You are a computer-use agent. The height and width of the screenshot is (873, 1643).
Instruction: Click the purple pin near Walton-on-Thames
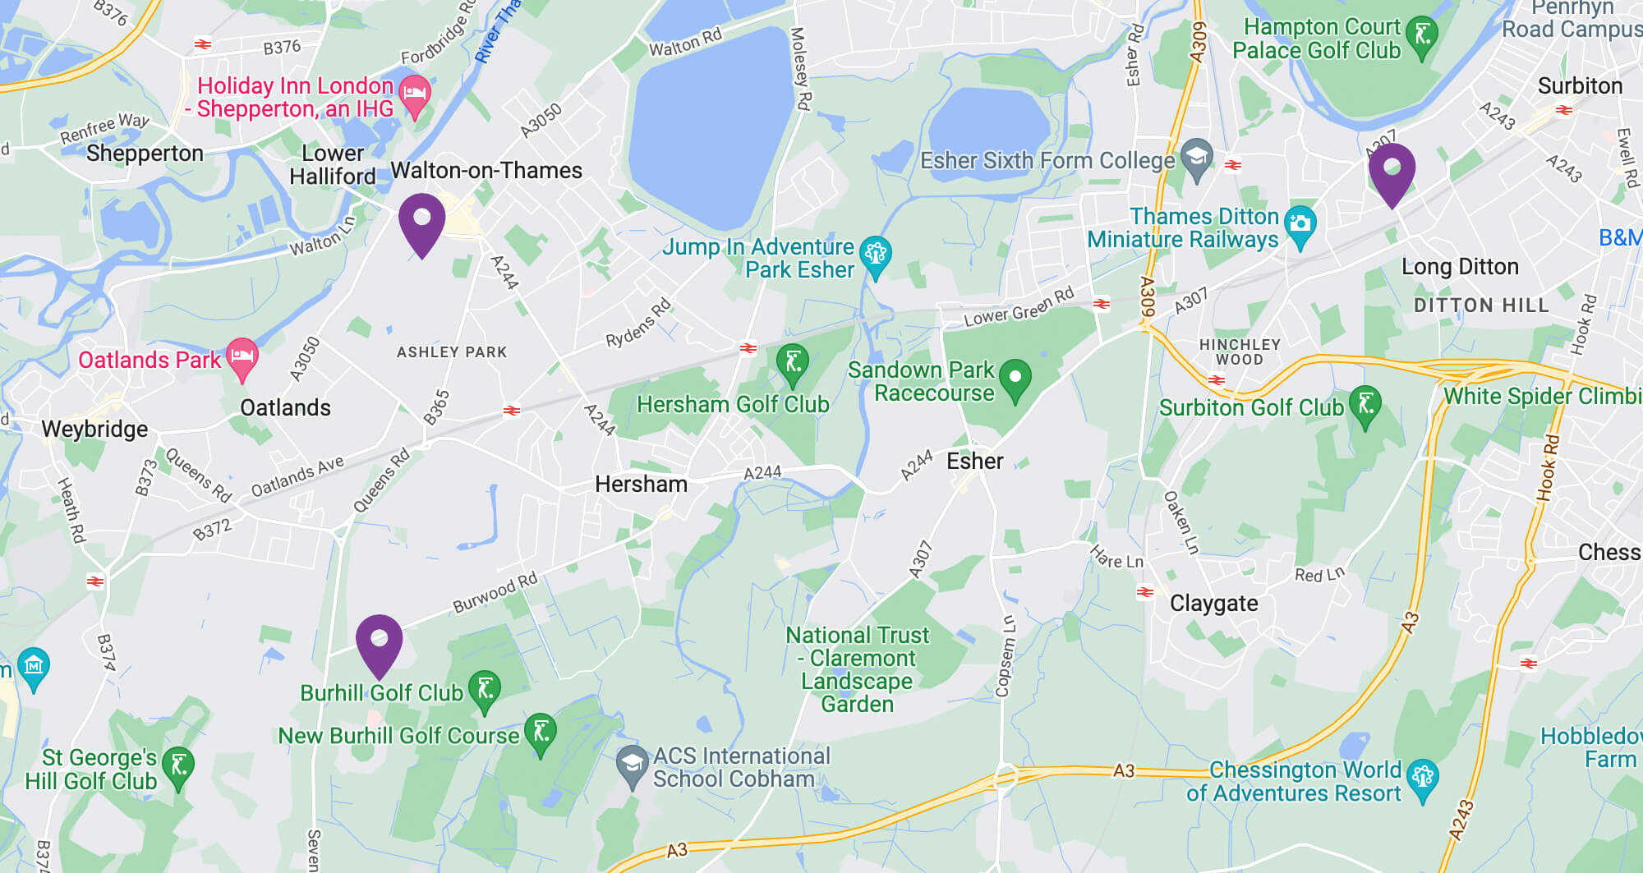[421, 226]
